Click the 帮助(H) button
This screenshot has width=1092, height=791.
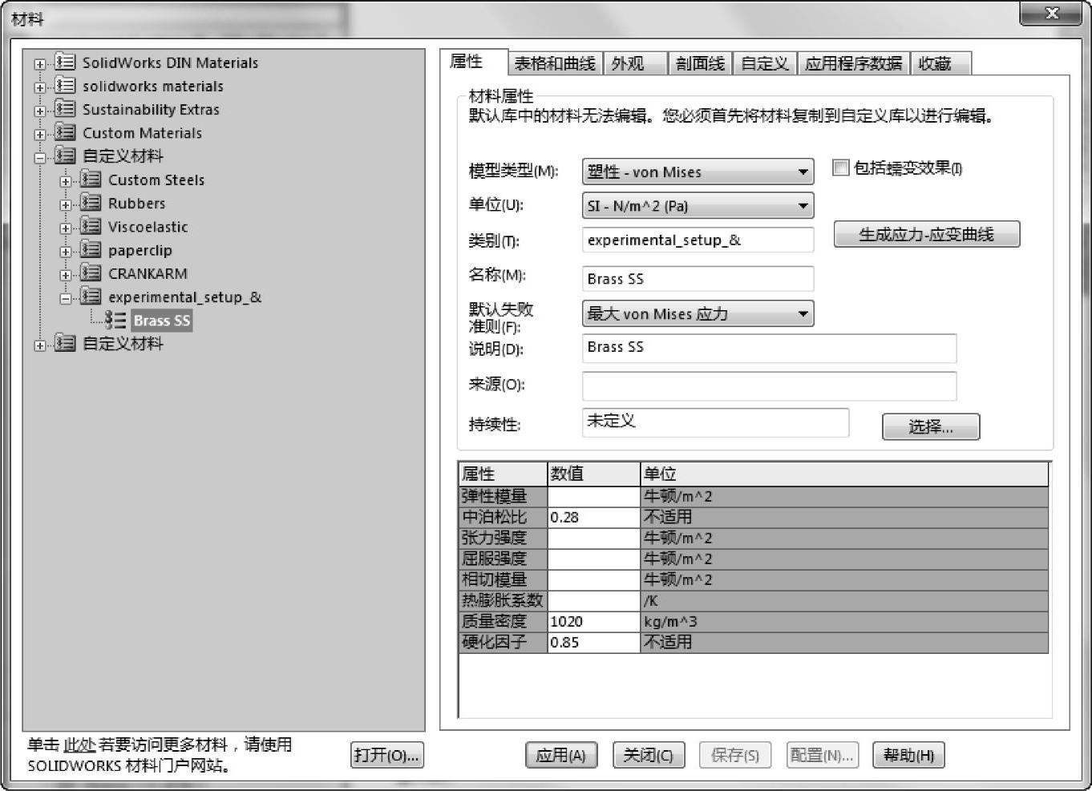click(x=908, y=755)
